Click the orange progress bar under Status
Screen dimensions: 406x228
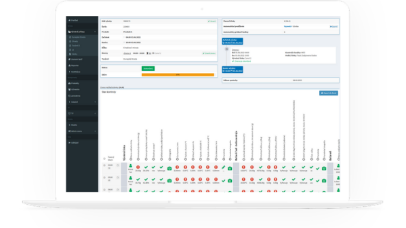point(178,75)
